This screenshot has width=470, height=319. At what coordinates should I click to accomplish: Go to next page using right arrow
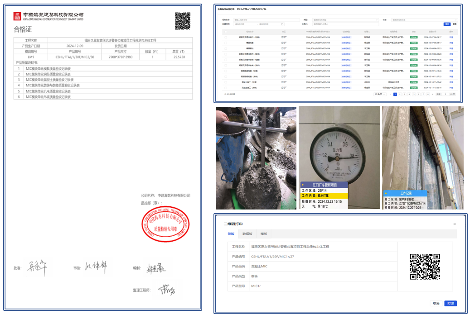pyautogui.click(x=432, y=94)
